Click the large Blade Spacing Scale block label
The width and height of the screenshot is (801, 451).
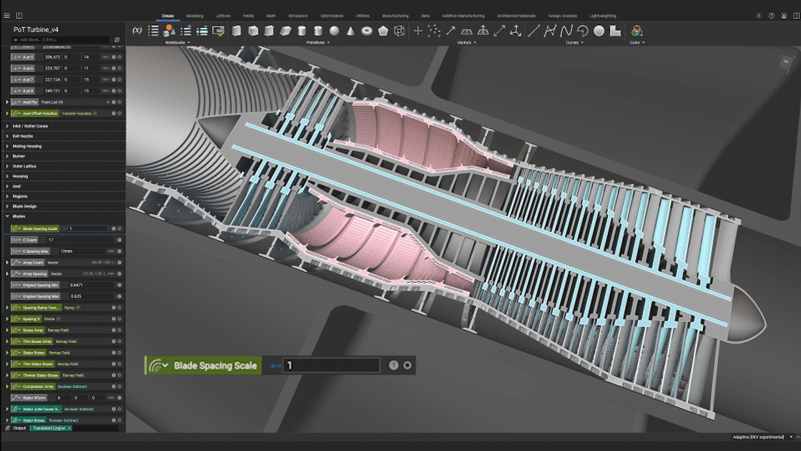pyautogui.click(x=203, y=365)
